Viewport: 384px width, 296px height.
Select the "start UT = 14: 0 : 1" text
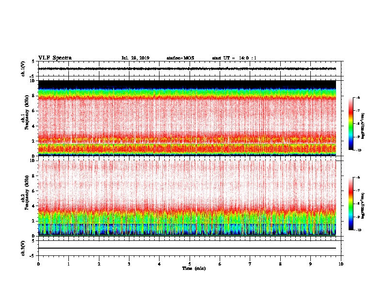pyautogui.click(x=234, y=58)
